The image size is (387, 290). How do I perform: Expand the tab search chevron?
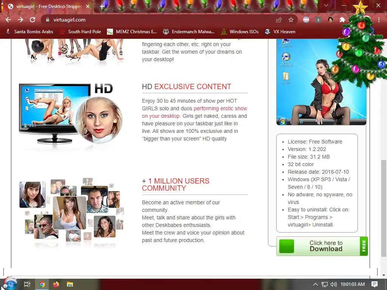point(326,5)
